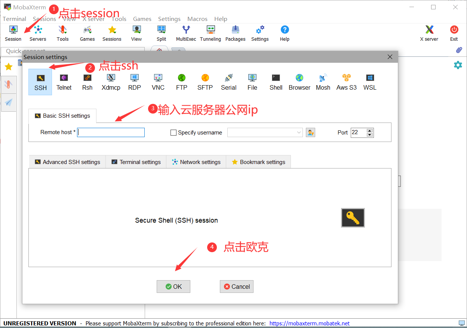The image size is (467, 328).
Task: Launch the Games toolbar icon
Action: (x=87, y=33)
